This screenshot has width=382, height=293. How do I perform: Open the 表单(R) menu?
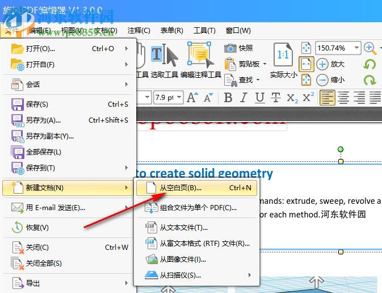[171, 31]
